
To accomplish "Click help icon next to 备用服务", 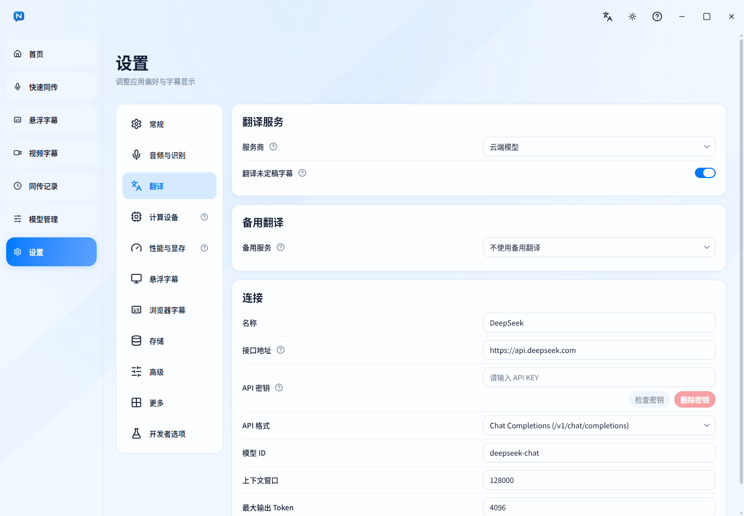I will click(281, 247).
